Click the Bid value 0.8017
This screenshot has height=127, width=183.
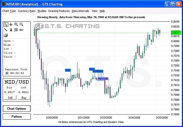click(x=9, y=92)
